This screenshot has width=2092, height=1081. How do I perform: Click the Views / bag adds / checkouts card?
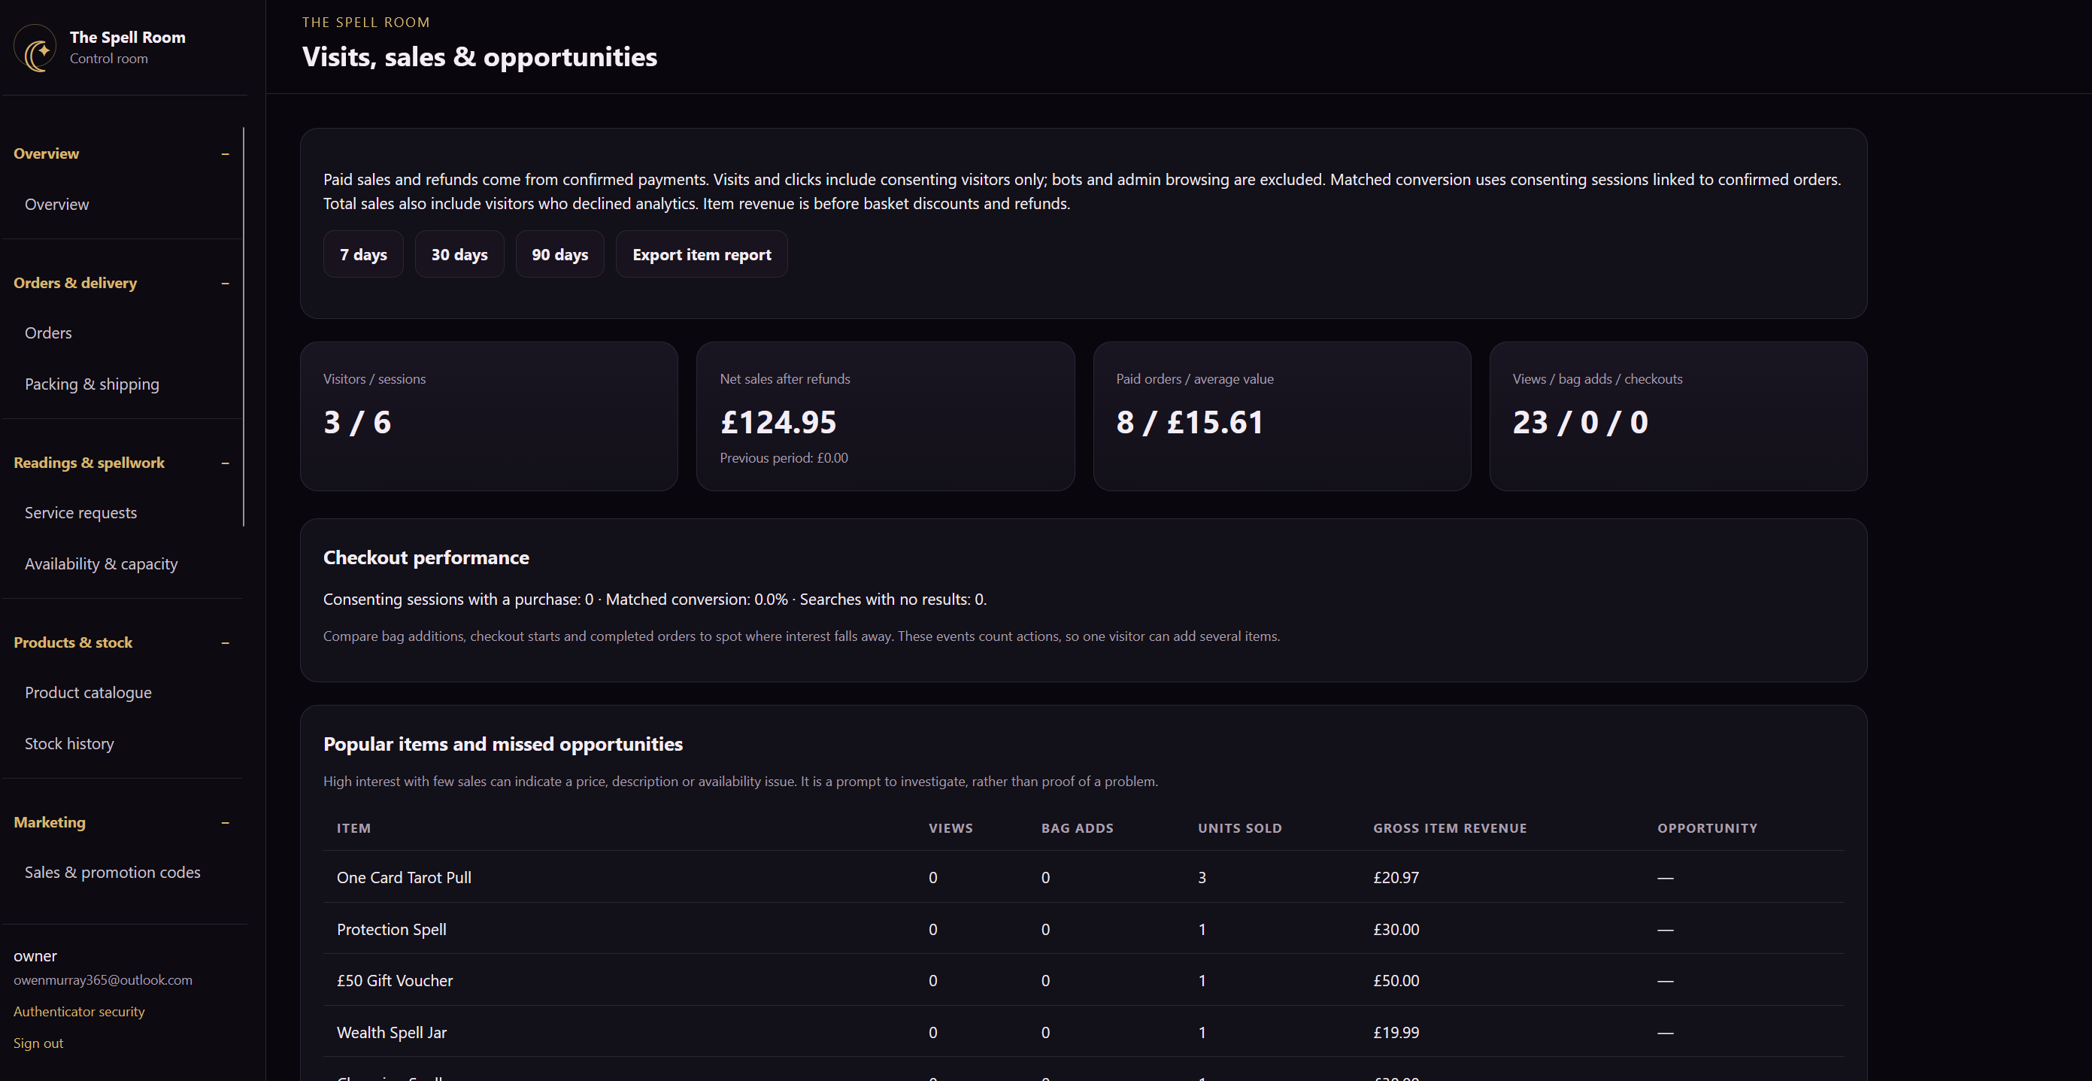[x=1678, y=416]
